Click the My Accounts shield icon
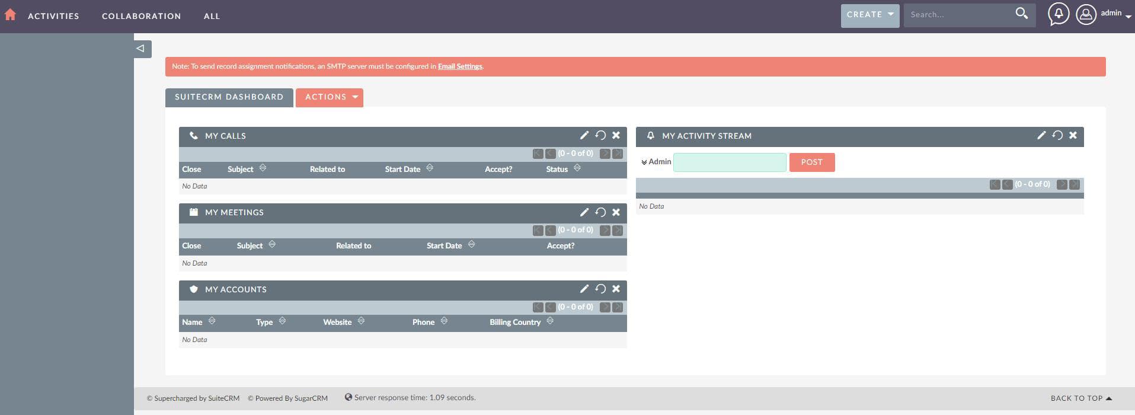Viewport: 1135px width, 415px height. click(x=193, y=289)
